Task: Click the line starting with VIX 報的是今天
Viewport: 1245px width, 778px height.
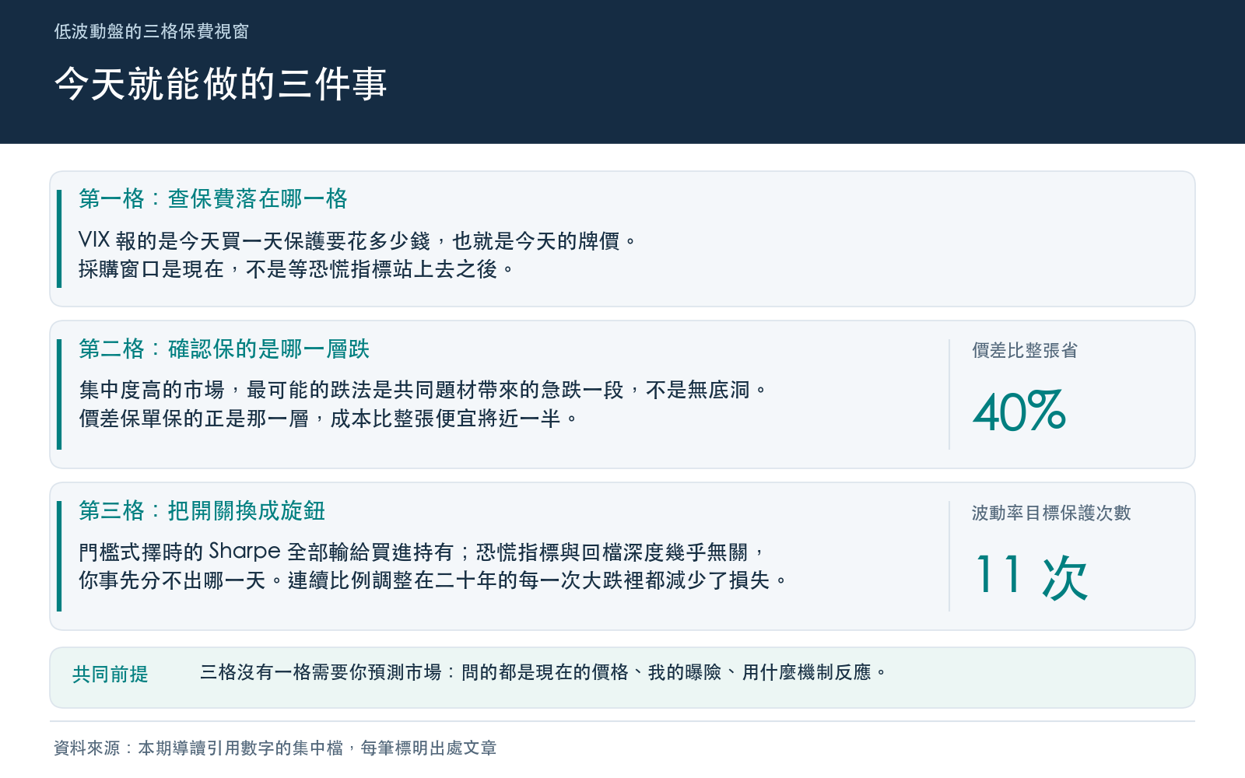Action: point(358,240)
